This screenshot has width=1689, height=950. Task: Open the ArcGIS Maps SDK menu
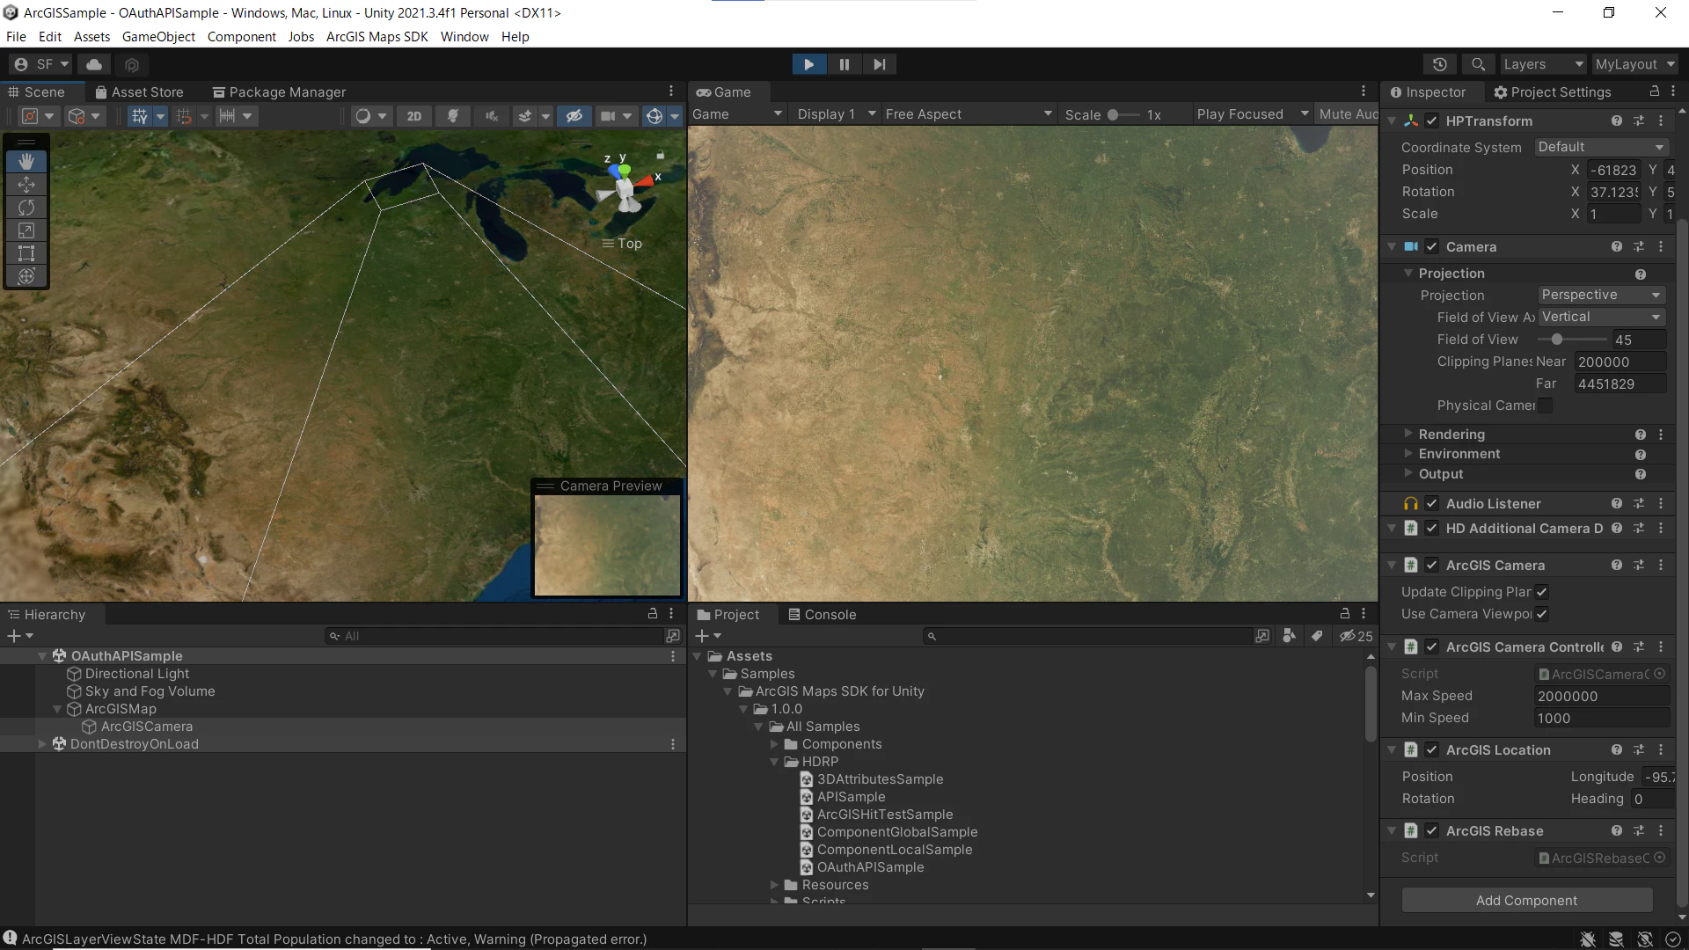coord(377,37)
